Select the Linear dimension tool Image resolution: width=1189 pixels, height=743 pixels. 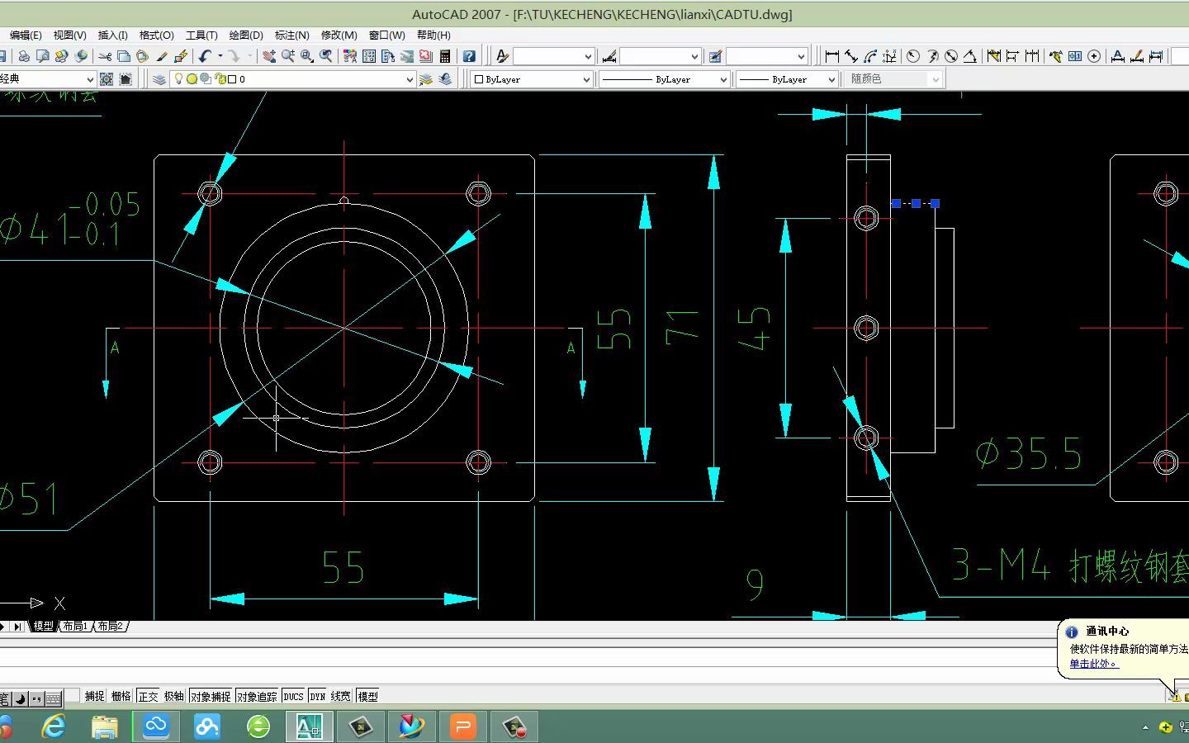(832, 56)
